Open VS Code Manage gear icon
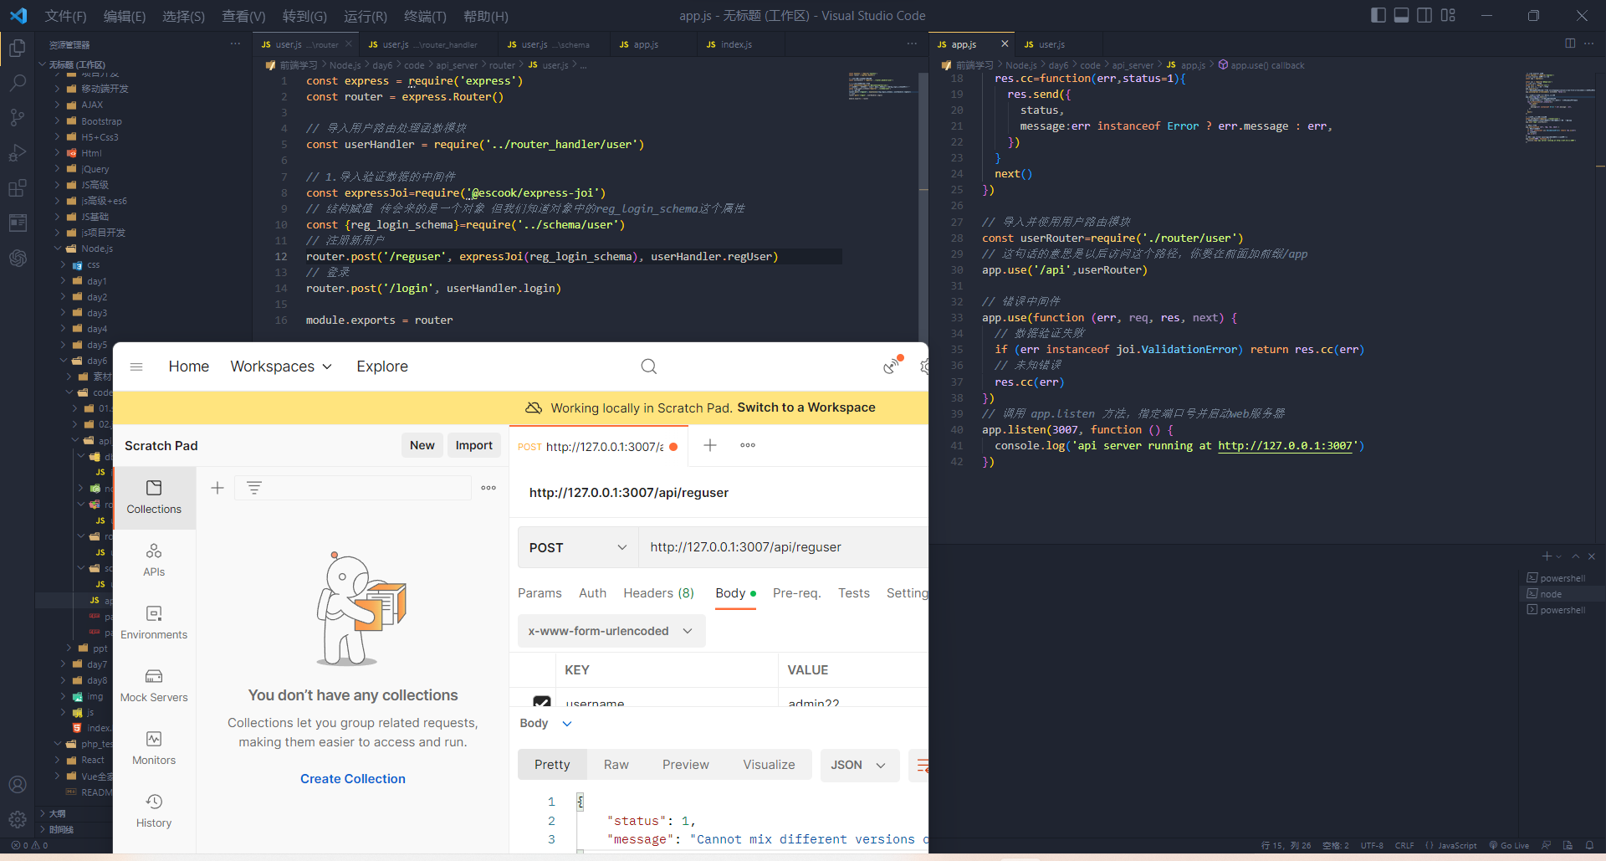 tap(17, 819)
